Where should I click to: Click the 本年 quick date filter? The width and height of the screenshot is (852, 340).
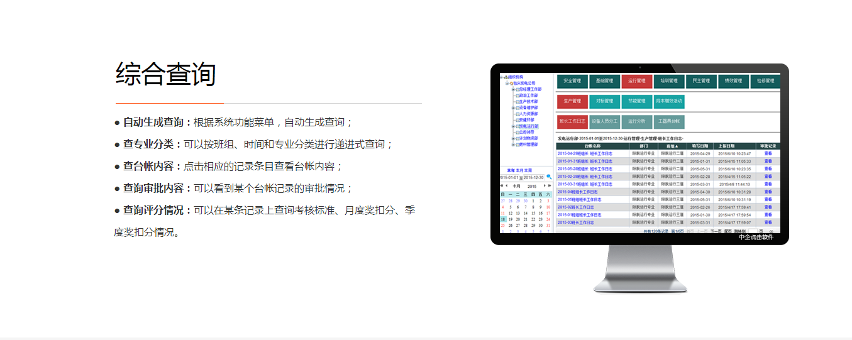[511, 170]
